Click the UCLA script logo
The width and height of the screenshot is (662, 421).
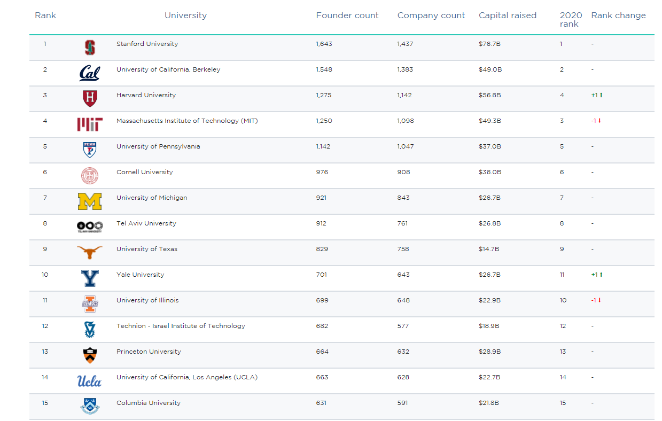click(89, 381)
